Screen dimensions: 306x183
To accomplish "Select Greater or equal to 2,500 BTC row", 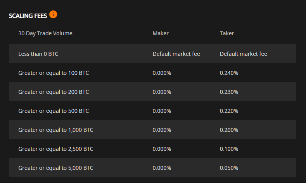I will click(152, 148).
